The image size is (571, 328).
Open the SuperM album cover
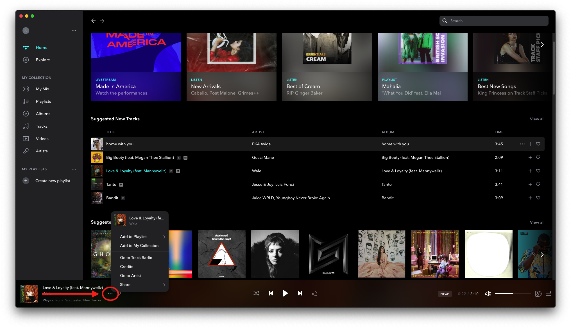click(x=328, y=254)
